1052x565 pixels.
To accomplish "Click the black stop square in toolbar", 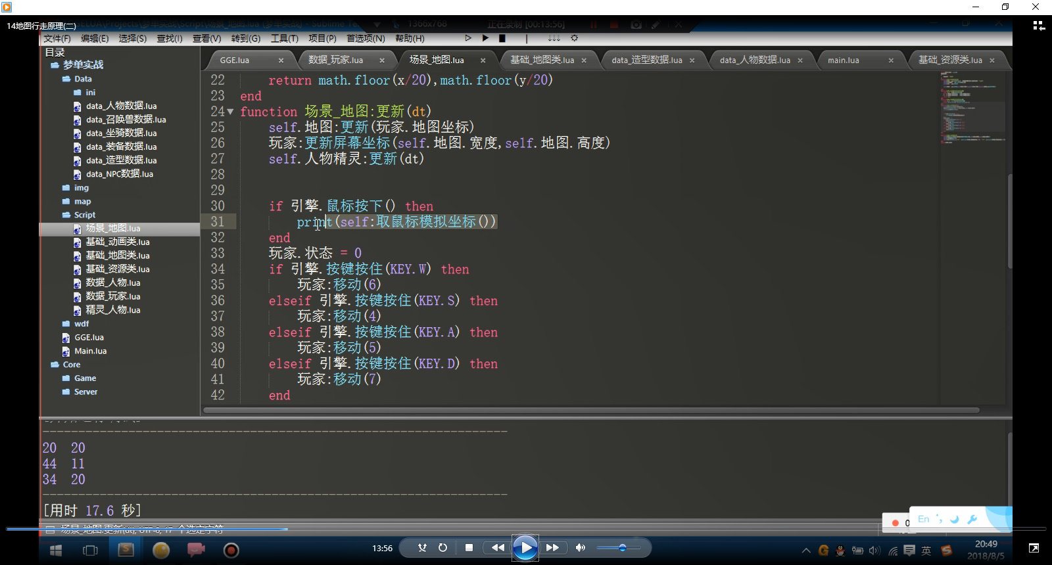I will coord(502,38).
